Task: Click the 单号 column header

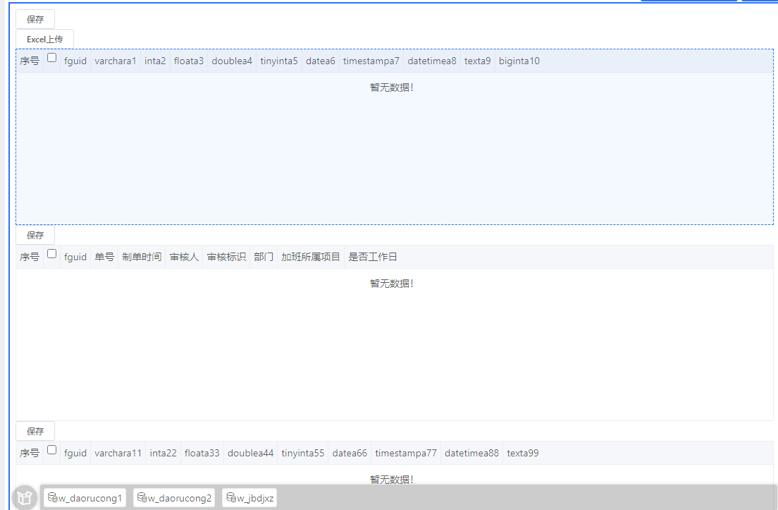Action: click(104, 257)
